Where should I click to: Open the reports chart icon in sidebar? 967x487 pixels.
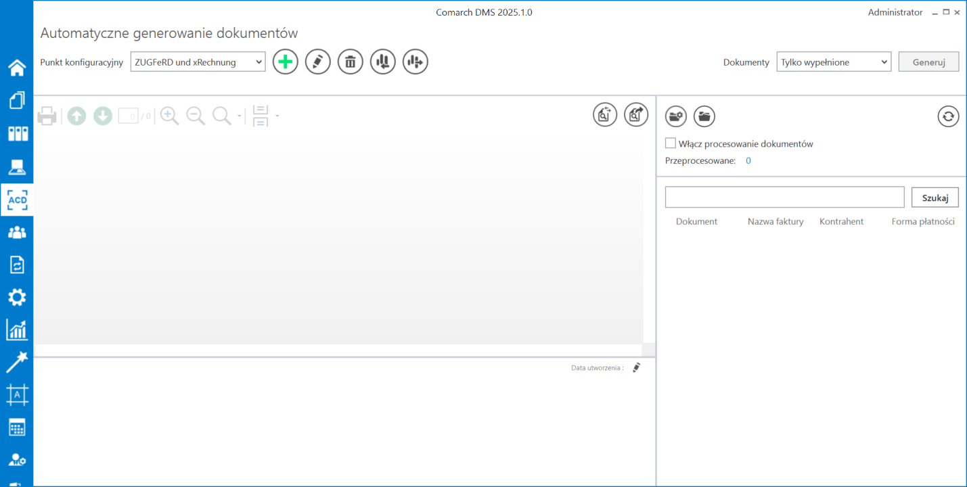pos(17,329)
